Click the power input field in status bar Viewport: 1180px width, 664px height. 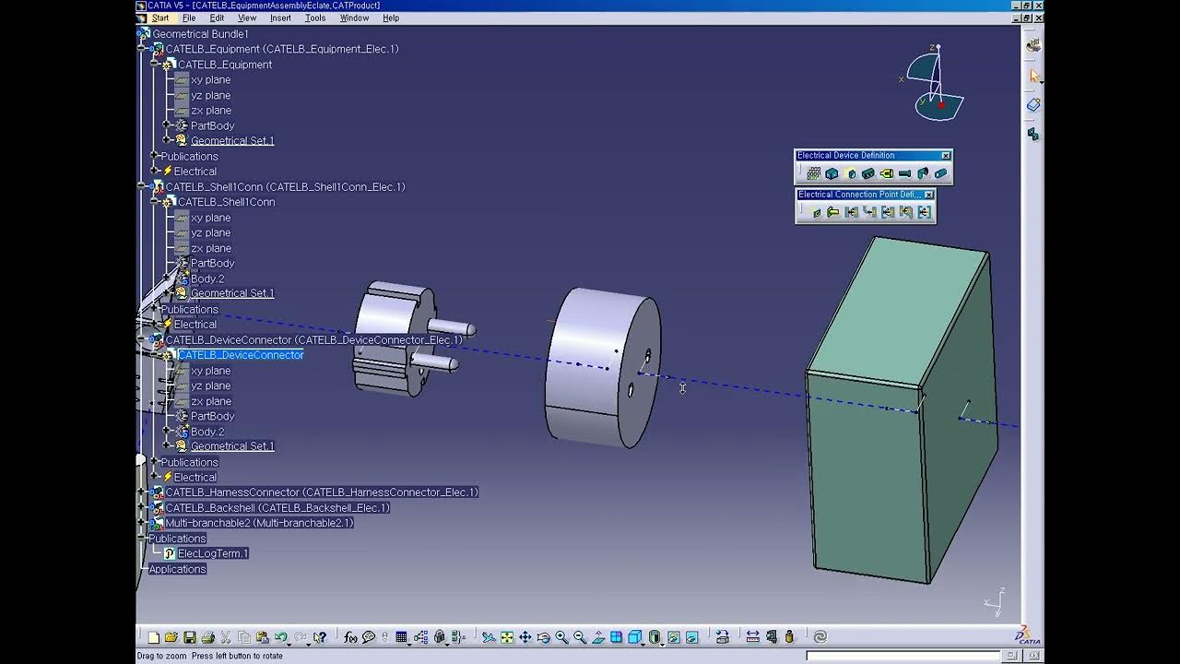(903, 656)
